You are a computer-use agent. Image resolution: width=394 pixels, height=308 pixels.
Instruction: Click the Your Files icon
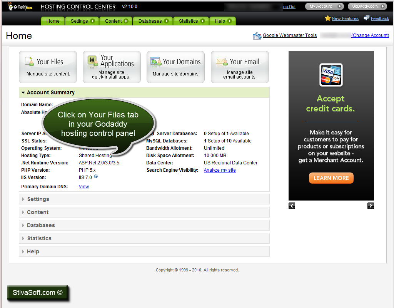point(29,62)
